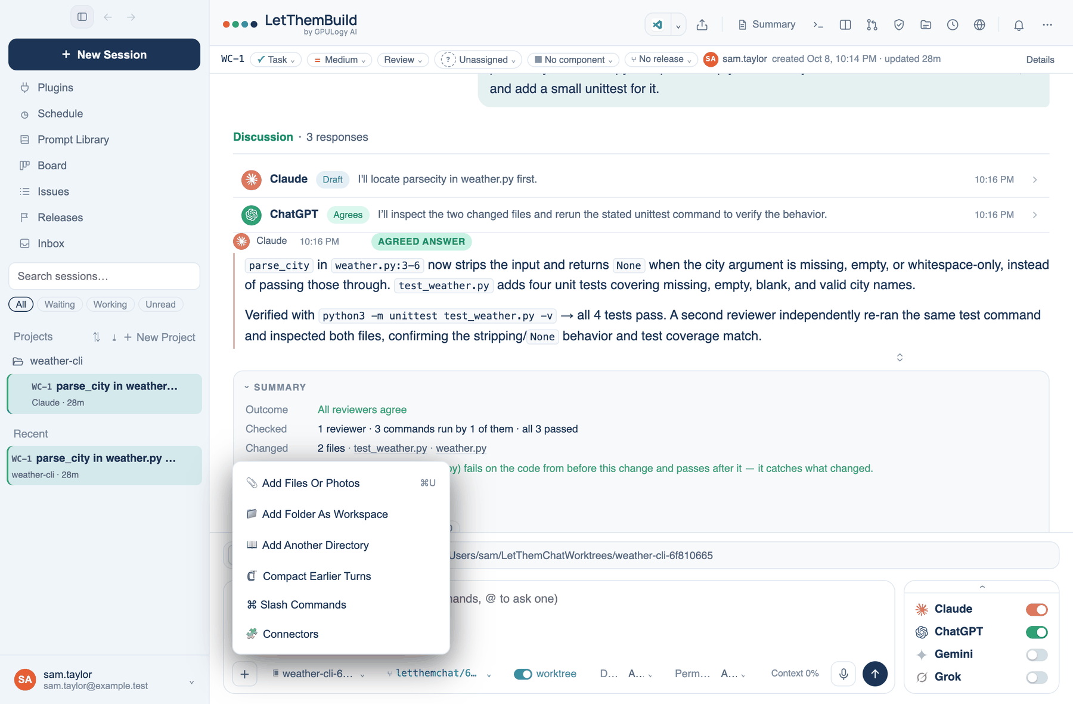Open the No release dropdown

pos(661,60)
